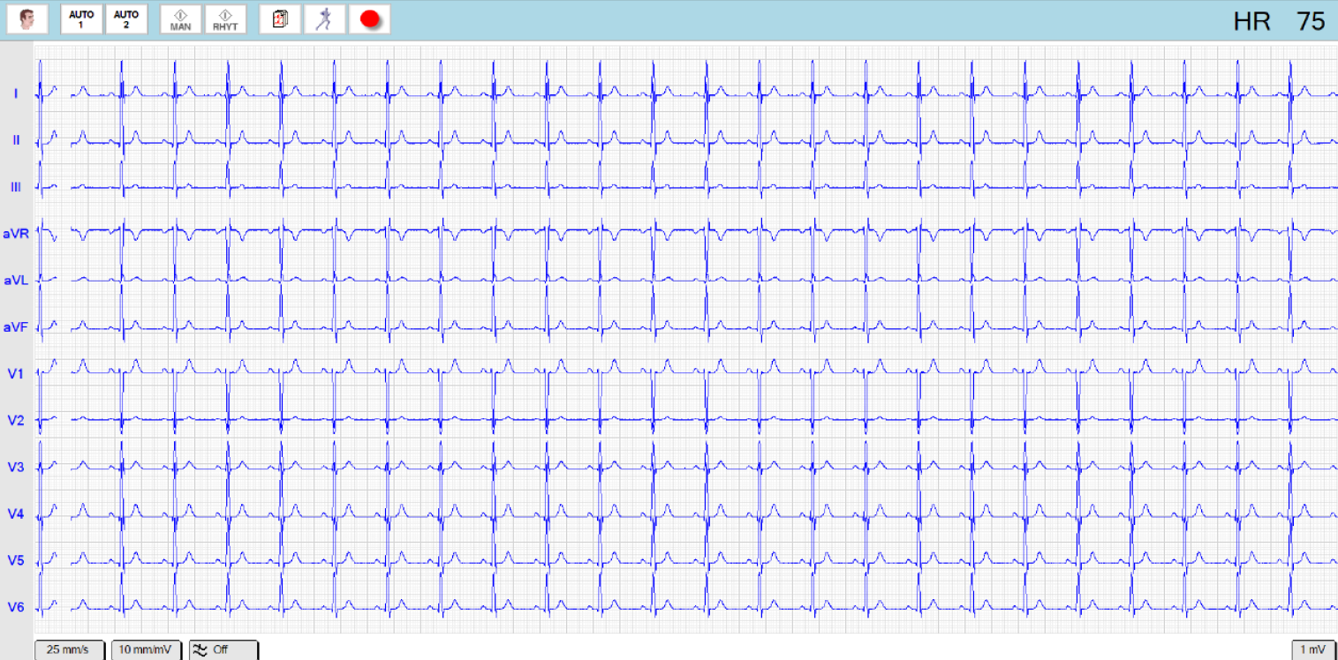Click the 1 mV calibration button

pos(1312,650)
